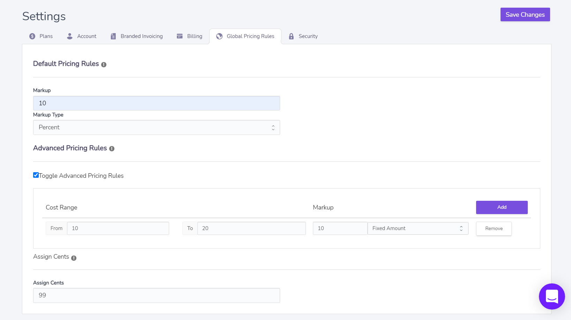Open the chat support bubble
This screenshot has width=571, height=320.
tap(552, 296)
